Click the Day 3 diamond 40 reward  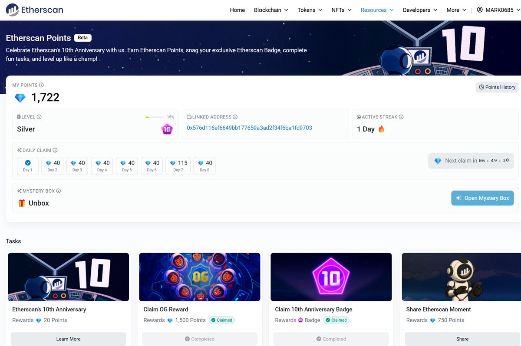coord(77,166)
